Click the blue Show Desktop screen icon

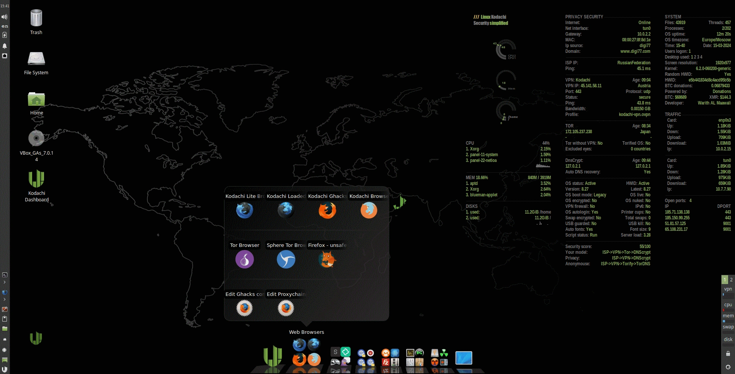pos(464,358)
